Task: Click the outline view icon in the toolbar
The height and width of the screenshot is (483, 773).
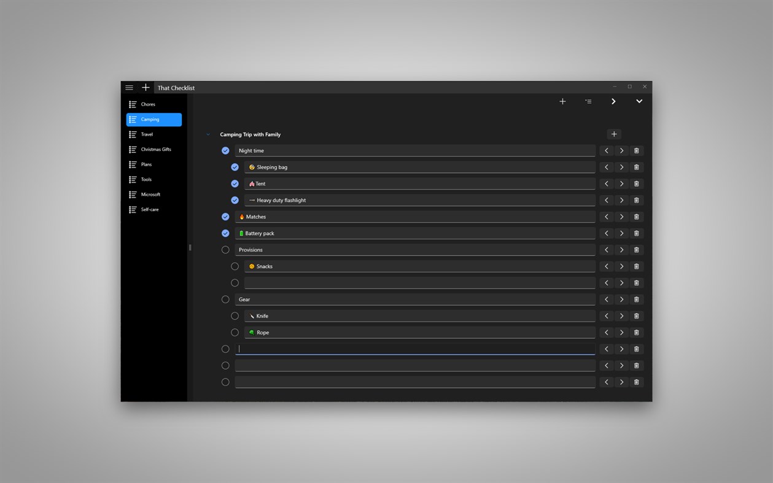Action: (x=588, y=101)
